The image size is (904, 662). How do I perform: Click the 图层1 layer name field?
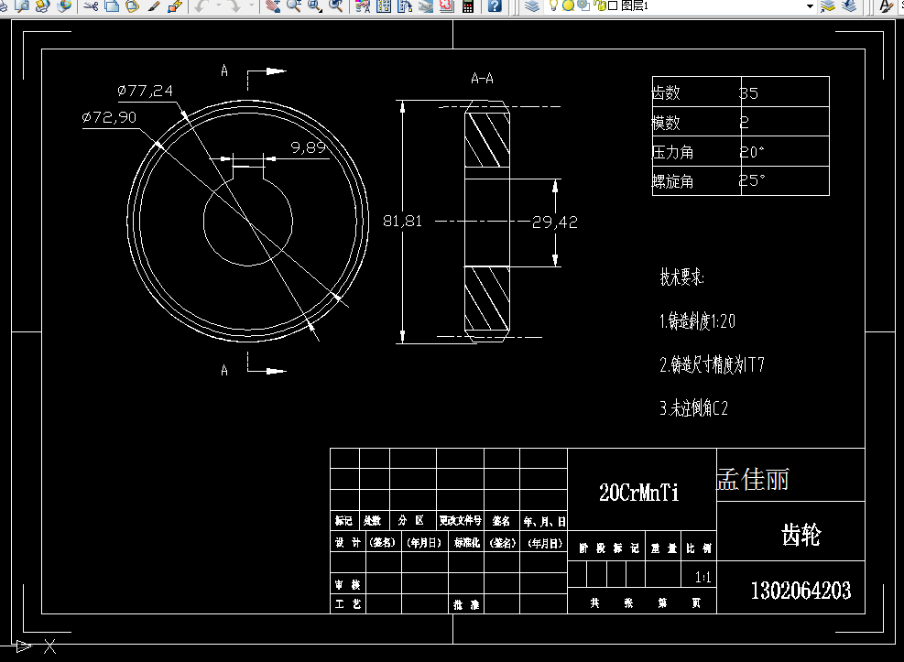click(635, 5)
